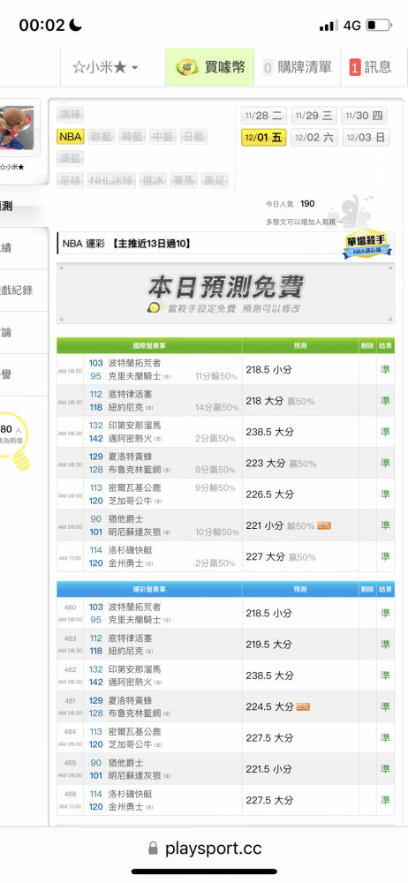Tap the light bulb 明燈 icon
408x883 pixels.
pyautogui.click(x=14, y=442)
